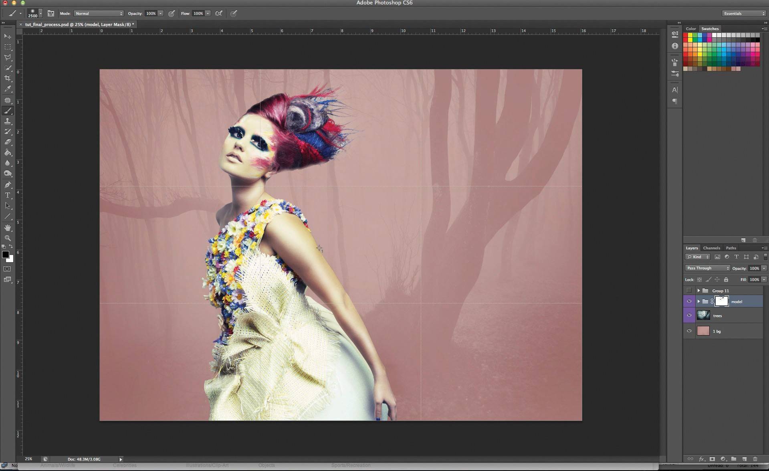The width and height of the screenshot is (769, 471).
Task: Select the Brush tool in toolbar
Action: click(8, 111)
